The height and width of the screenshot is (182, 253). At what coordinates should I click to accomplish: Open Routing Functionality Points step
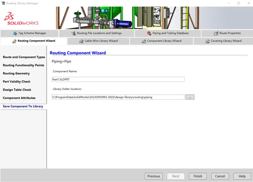[x=23, y=65]
